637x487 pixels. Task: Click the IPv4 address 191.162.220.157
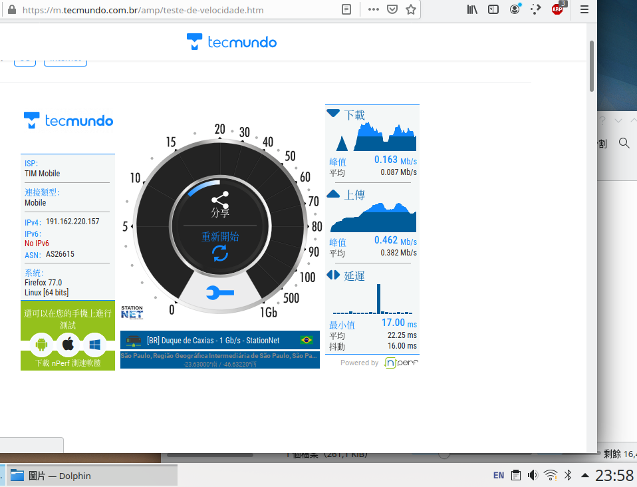[x=72, y=222]
